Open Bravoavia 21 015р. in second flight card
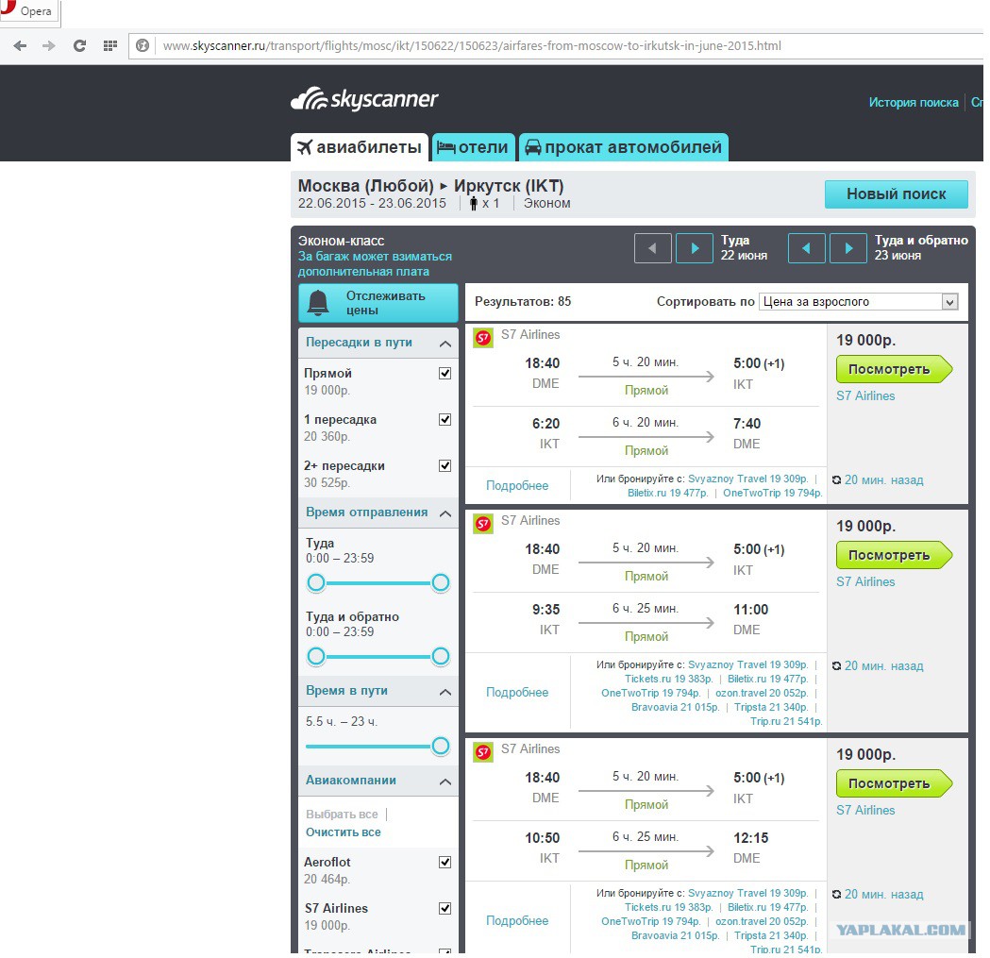This screenshot has height=958, width=990. pos(676,707)
